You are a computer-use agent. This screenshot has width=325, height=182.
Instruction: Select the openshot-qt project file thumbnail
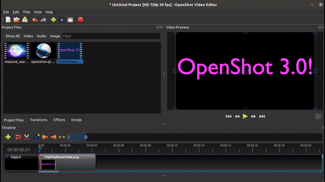tap(43, 51)
